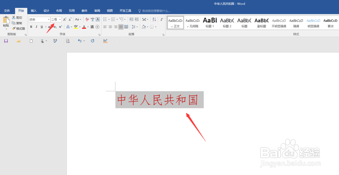
Task: Redo the last action
Action: coord(93,41)
